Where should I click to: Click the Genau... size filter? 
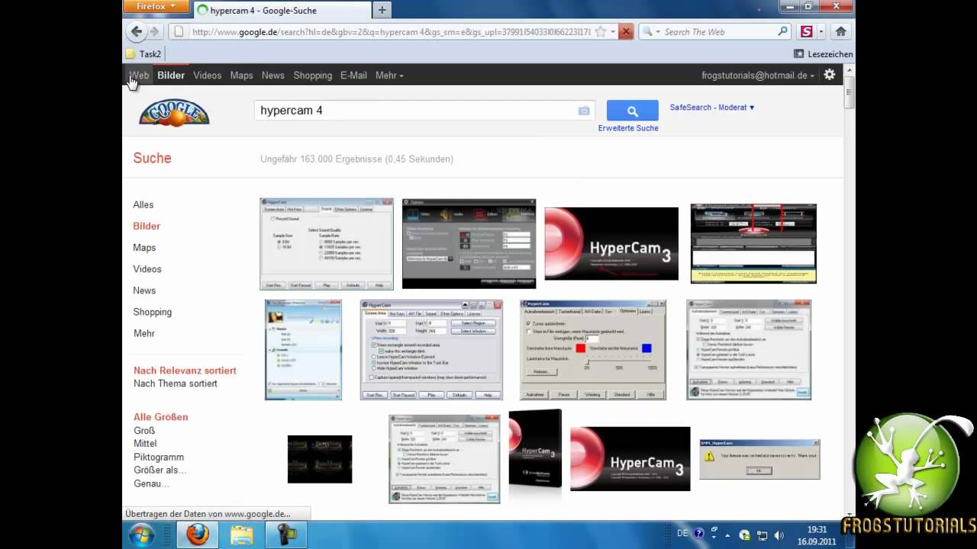tap(151, 483)
